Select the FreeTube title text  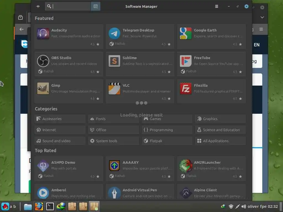(x=202, y=58)
